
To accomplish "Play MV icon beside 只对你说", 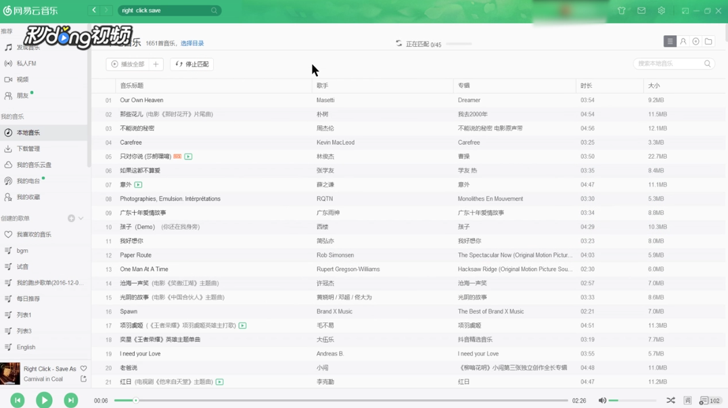I will (188, 157).
